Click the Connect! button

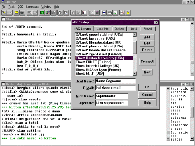click(x=147, y=62)
